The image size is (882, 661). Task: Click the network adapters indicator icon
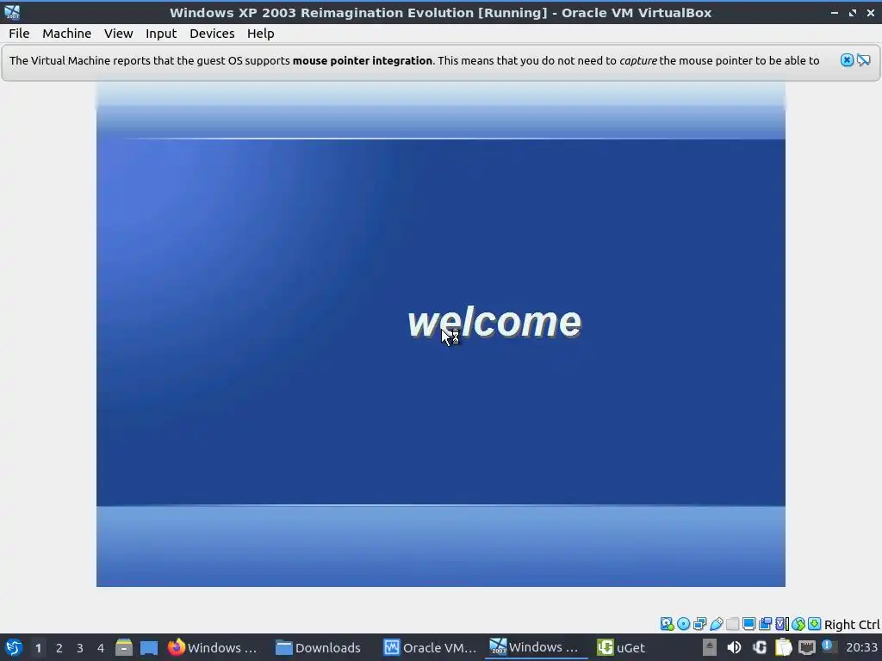[699, 624]
